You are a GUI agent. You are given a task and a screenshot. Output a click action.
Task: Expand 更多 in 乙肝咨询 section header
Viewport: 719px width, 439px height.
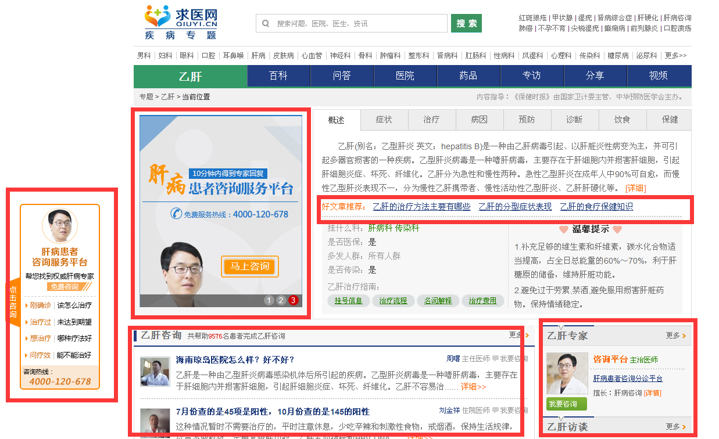(518, 335)
